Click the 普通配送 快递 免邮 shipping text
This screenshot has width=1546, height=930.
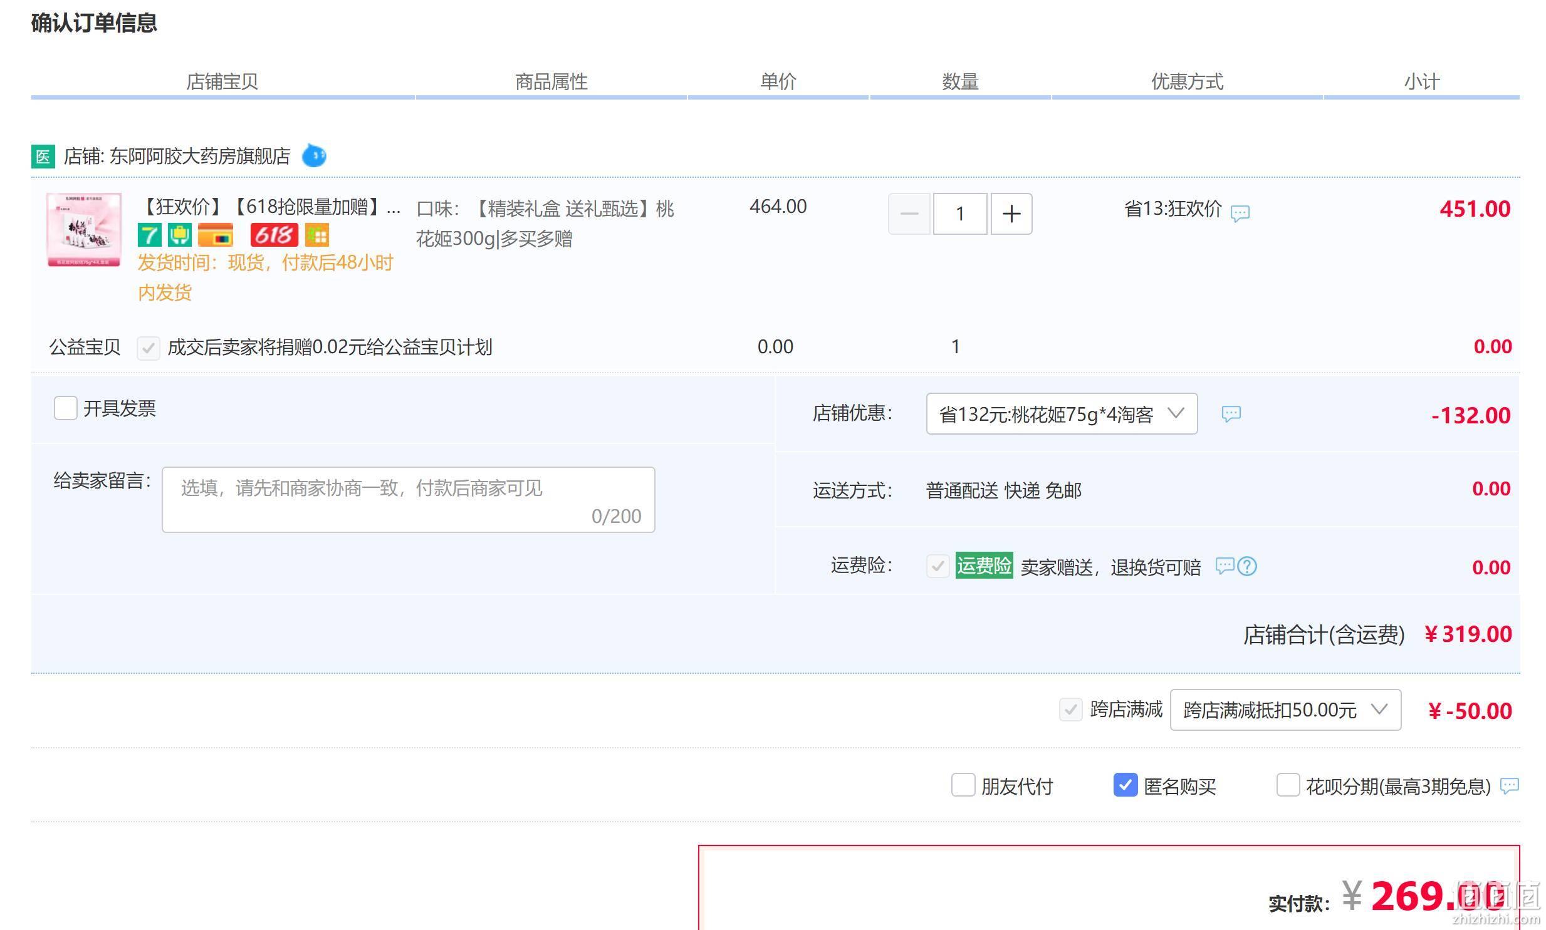pos(1004,491)
